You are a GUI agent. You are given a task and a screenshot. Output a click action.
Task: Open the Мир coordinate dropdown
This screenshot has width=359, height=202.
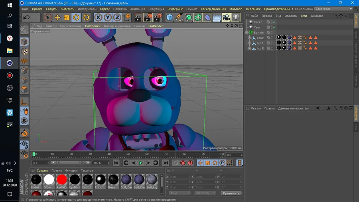(179, 193)
